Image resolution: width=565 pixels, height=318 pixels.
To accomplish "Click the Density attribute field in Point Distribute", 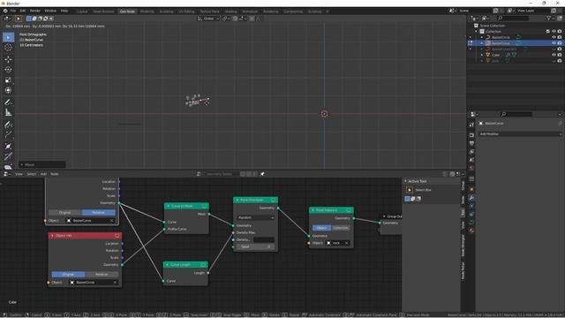I will pos(264,239).
